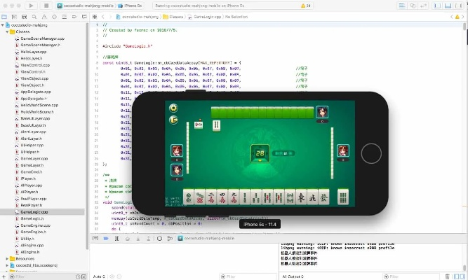This screenshot has width=468, height=280.
Task: Toggle breakpoints activation in the debug bar
Action: coord(105,238)
